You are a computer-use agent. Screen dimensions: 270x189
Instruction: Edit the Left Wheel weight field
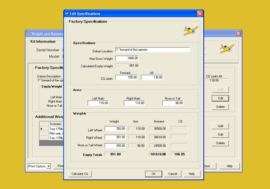(115, 129)
